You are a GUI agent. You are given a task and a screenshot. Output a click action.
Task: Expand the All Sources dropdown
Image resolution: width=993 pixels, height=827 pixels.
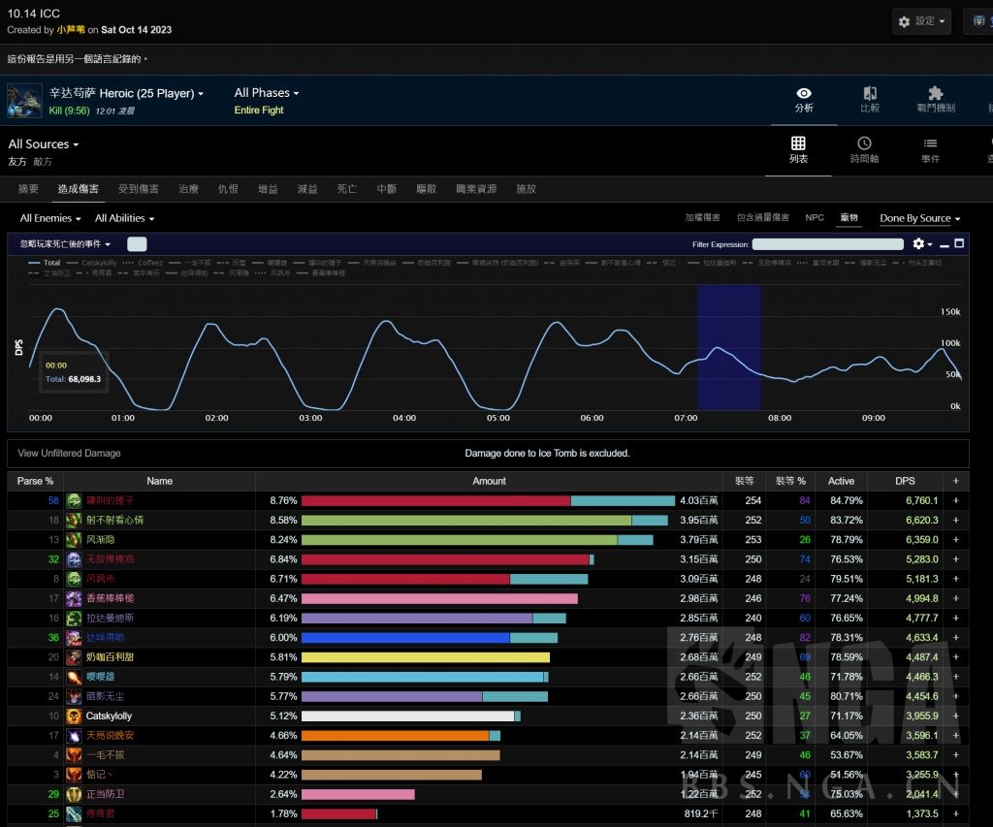point(44,144)
